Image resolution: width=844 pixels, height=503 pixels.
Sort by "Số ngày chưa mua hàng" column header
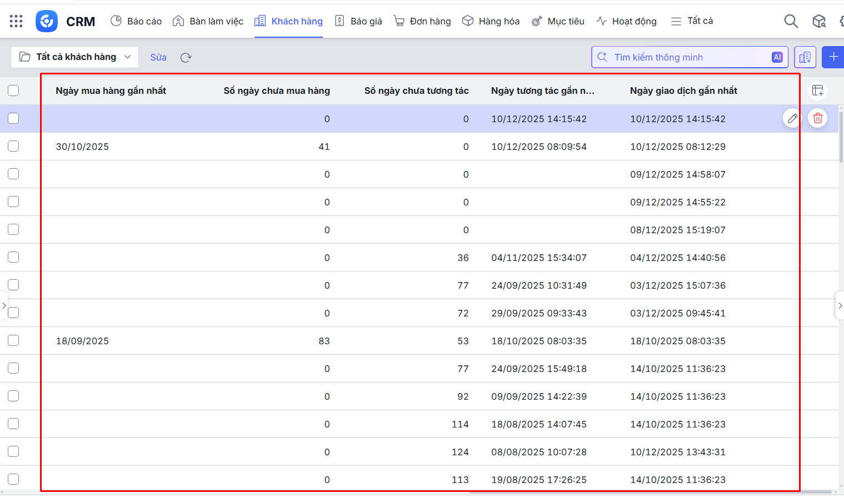pos(276,90)
